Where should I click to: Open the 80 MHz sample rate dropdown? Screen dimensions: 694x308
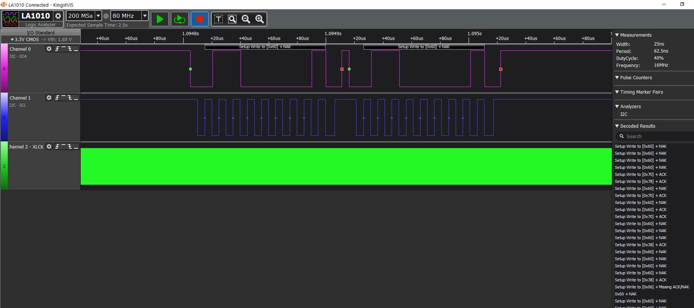click(145, 16)
